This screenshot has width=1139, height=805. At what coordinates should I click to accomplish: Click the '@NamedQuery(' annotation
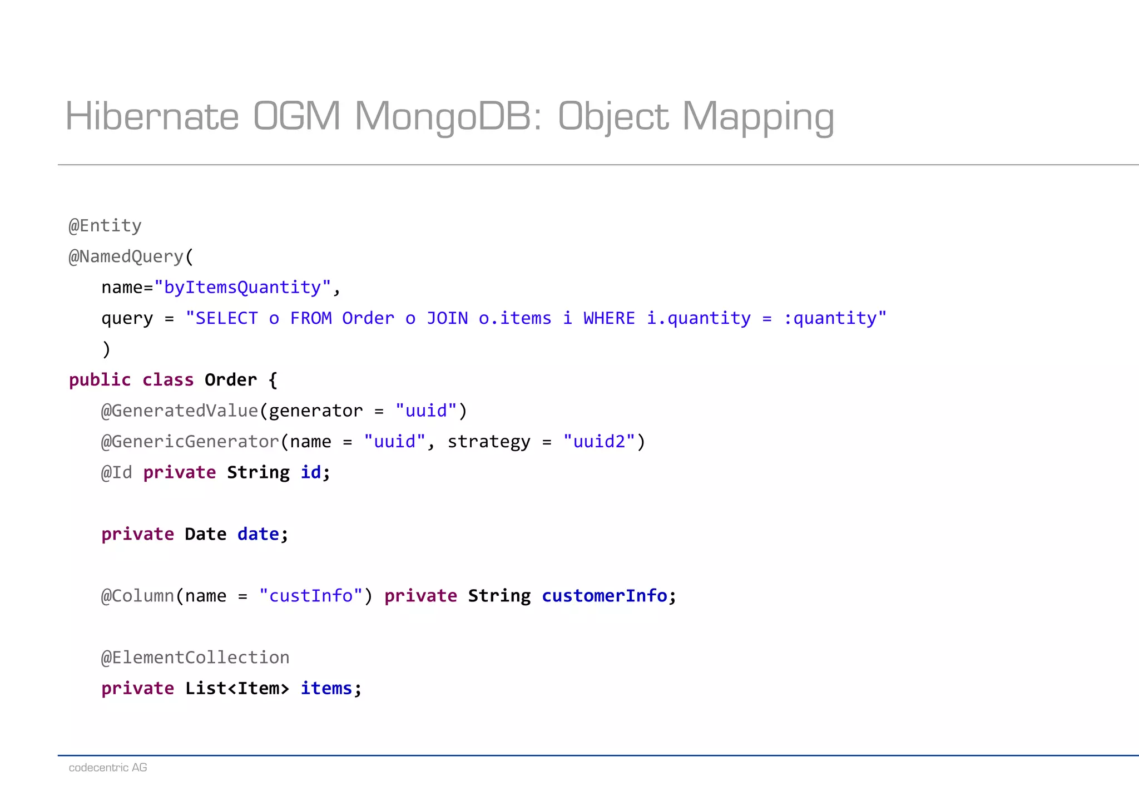point(131,256)
